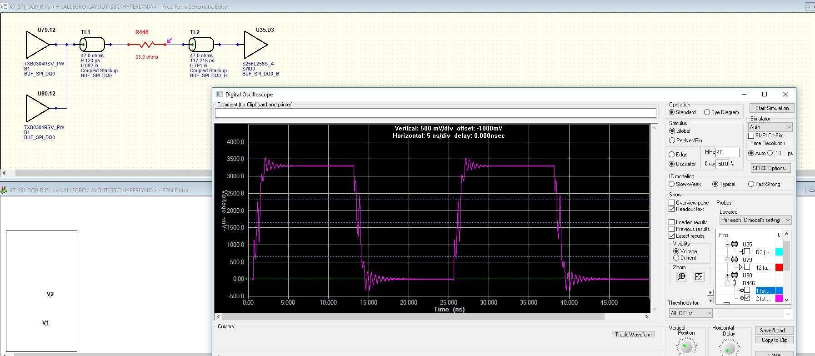This screenshot has width=815, height=356.
Task: Enable probe on U35 pin D3
Action: tap(747, 251)
